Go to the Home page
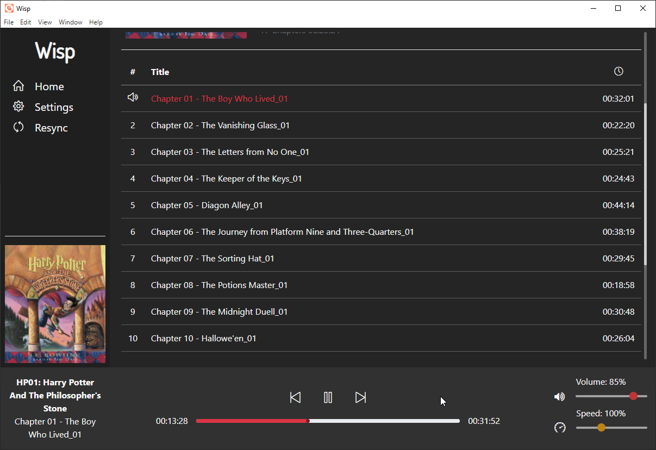This screenshot has width=656, height=450. pos(49,86)
